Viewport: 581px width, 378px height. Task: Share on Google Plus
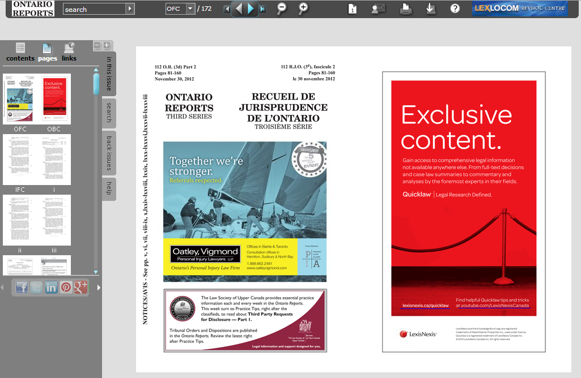point(81,287)
